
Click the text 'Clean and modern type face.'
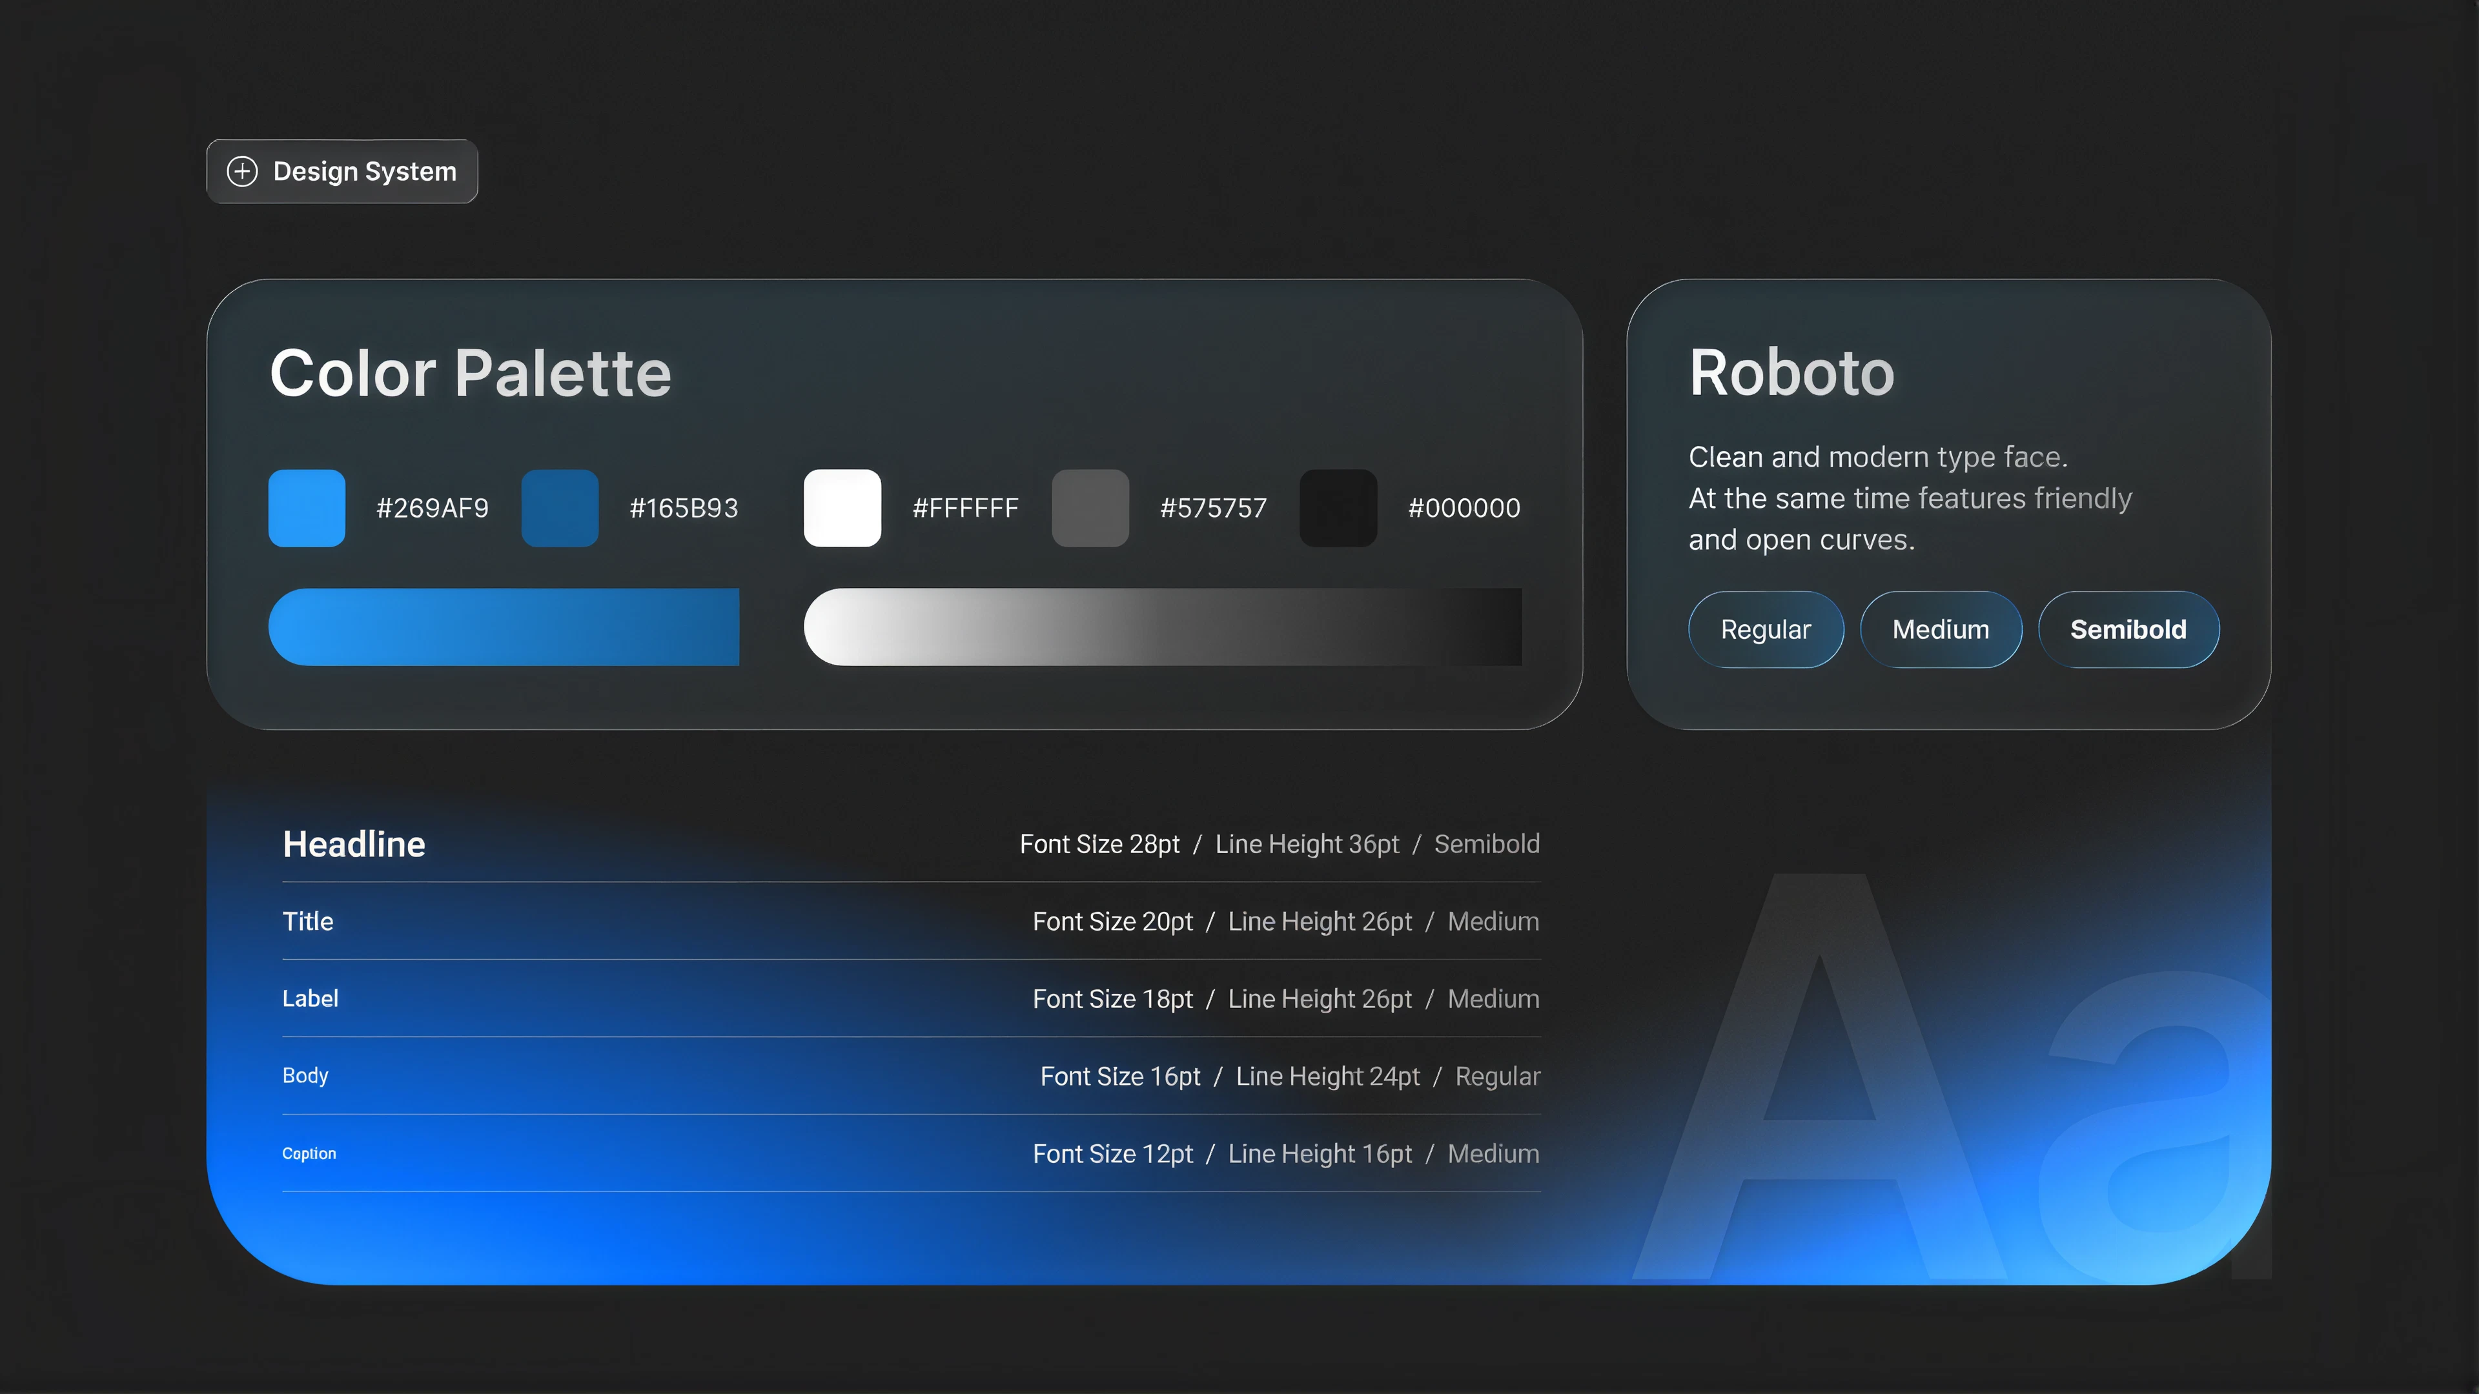point(1879,457)
